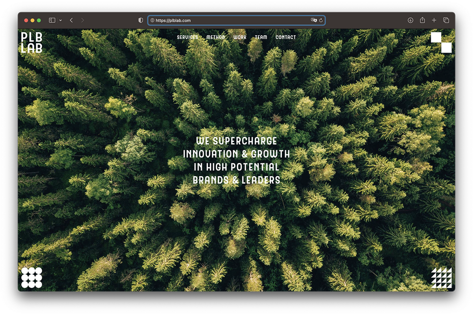Open the Safari sidebar panel

52,20
